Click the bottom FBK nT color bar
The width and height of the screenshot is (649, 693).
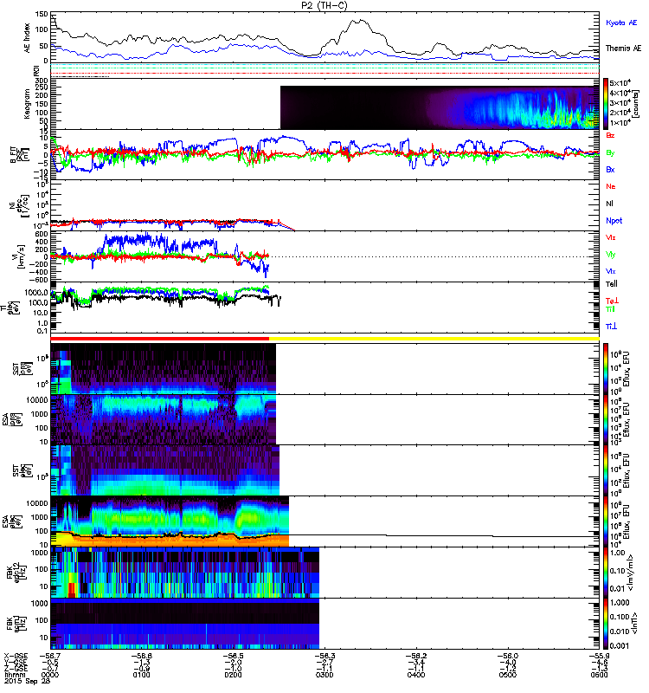pyautogui.click(x=607, y=624)
